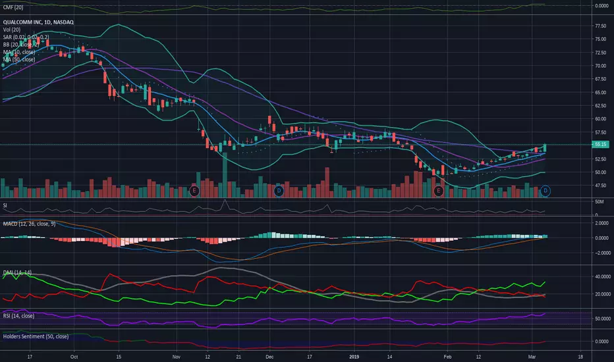Viewport: 614px width, 362px height.
Task: Click the 14 date on time axis
Action: point(389,357)
